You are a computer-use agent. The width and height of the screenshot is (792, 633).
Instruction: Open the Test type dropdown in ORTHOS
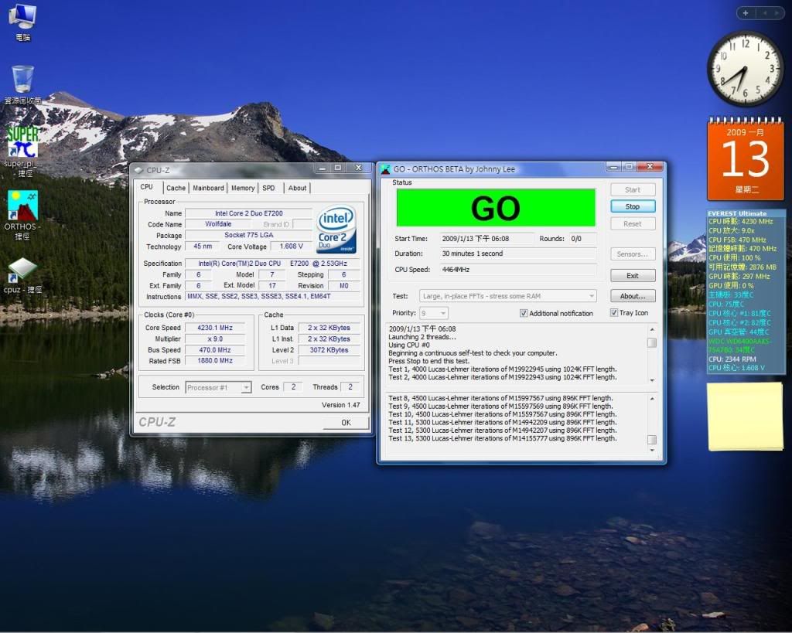(x=507, y=296)
